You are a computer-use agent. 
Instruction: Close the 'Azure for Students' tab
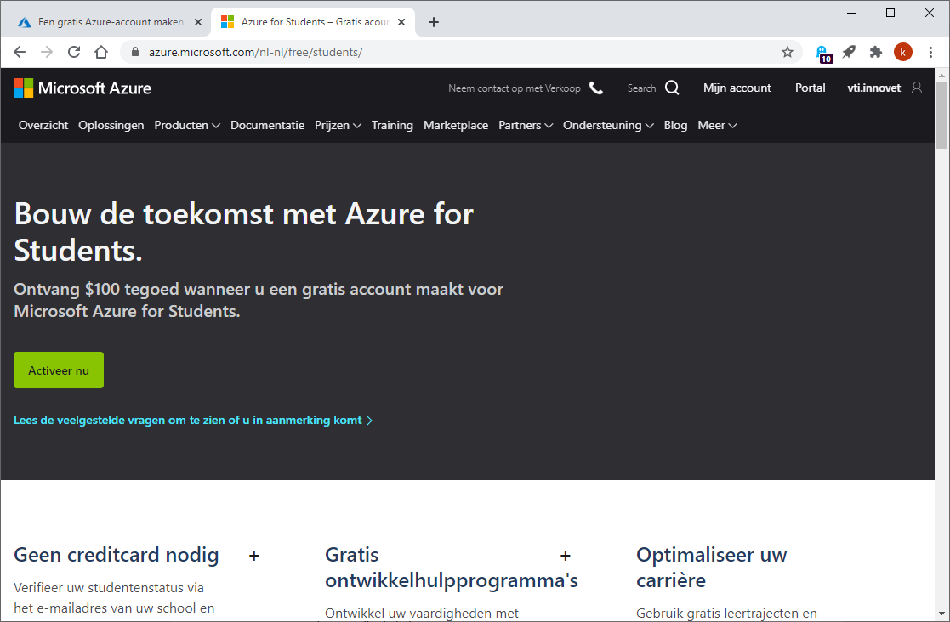[x=401, y=22]
